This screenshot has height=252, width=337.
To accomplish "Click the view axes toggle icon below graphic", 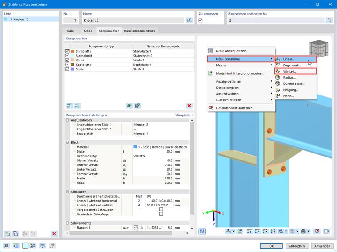I will pyautogui.click(x=202, y=231).
